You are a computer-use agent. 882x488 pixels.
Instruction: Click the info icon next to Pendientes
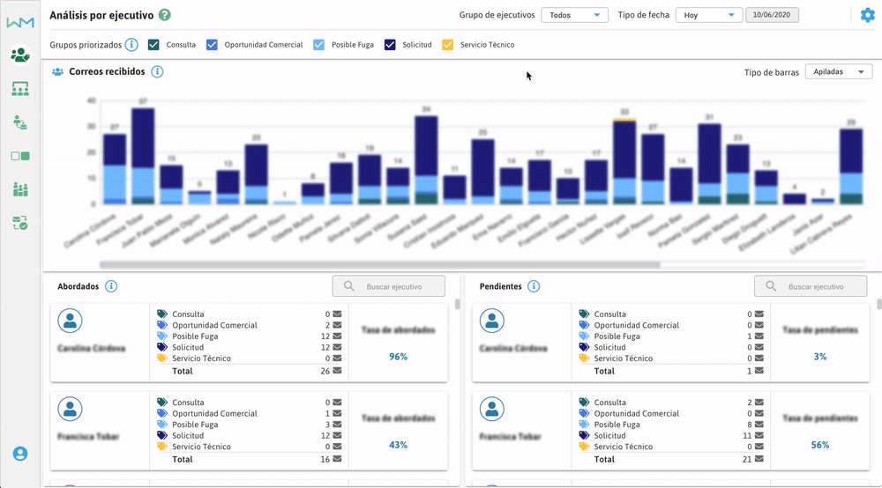[x=534, y=286]
